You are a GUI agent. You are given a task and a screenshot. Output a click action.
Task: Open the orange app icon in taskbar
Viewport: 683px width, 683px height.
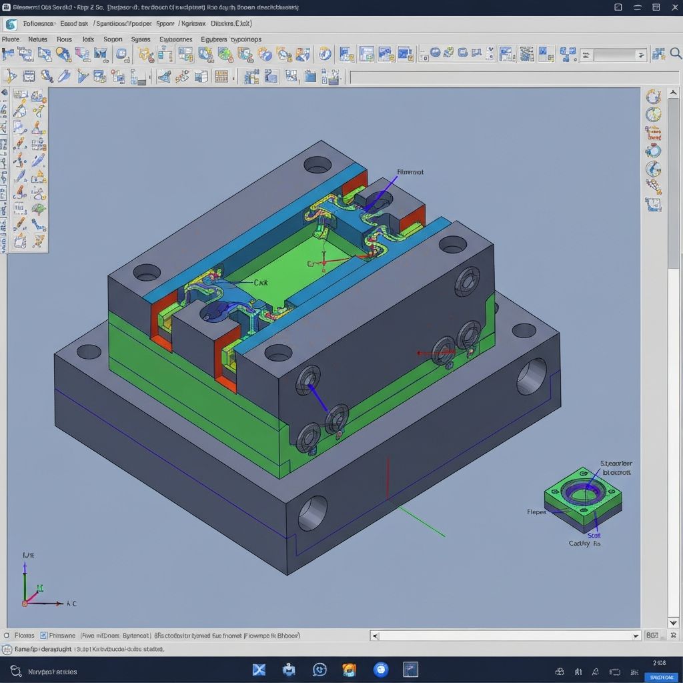pyautogui.click(x=349, y=670)
